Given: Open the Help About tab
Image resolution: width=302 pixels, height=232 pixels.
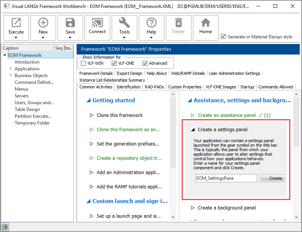Looking at the screenshot, I should [x=156, y=73].
